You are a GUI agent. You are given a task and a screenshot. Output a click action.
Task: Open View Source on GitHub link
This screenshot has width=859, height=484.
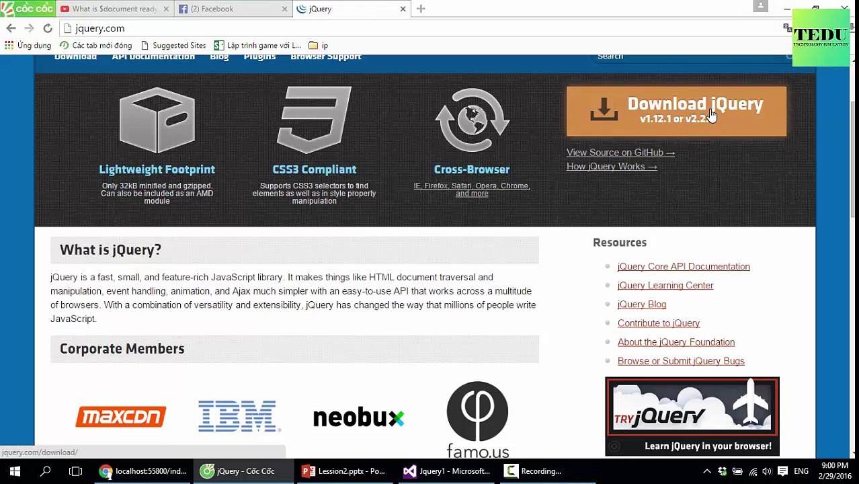coord(620,153)
